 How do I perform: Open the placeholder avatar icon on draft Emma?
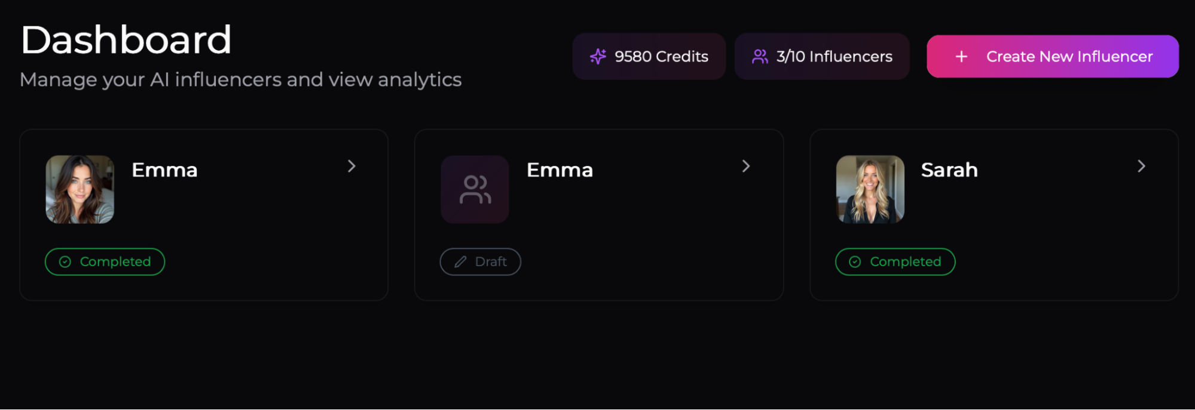pyautogui.click(x=475, y=190)
